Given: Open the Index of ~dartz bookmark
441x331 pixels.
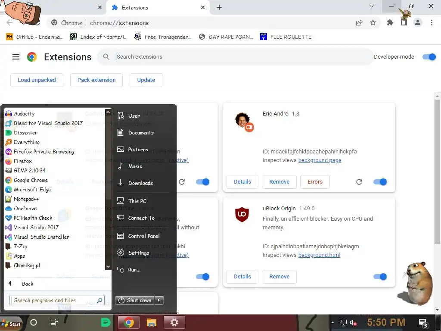Looking at the screenshot, I should coord(99,37).
